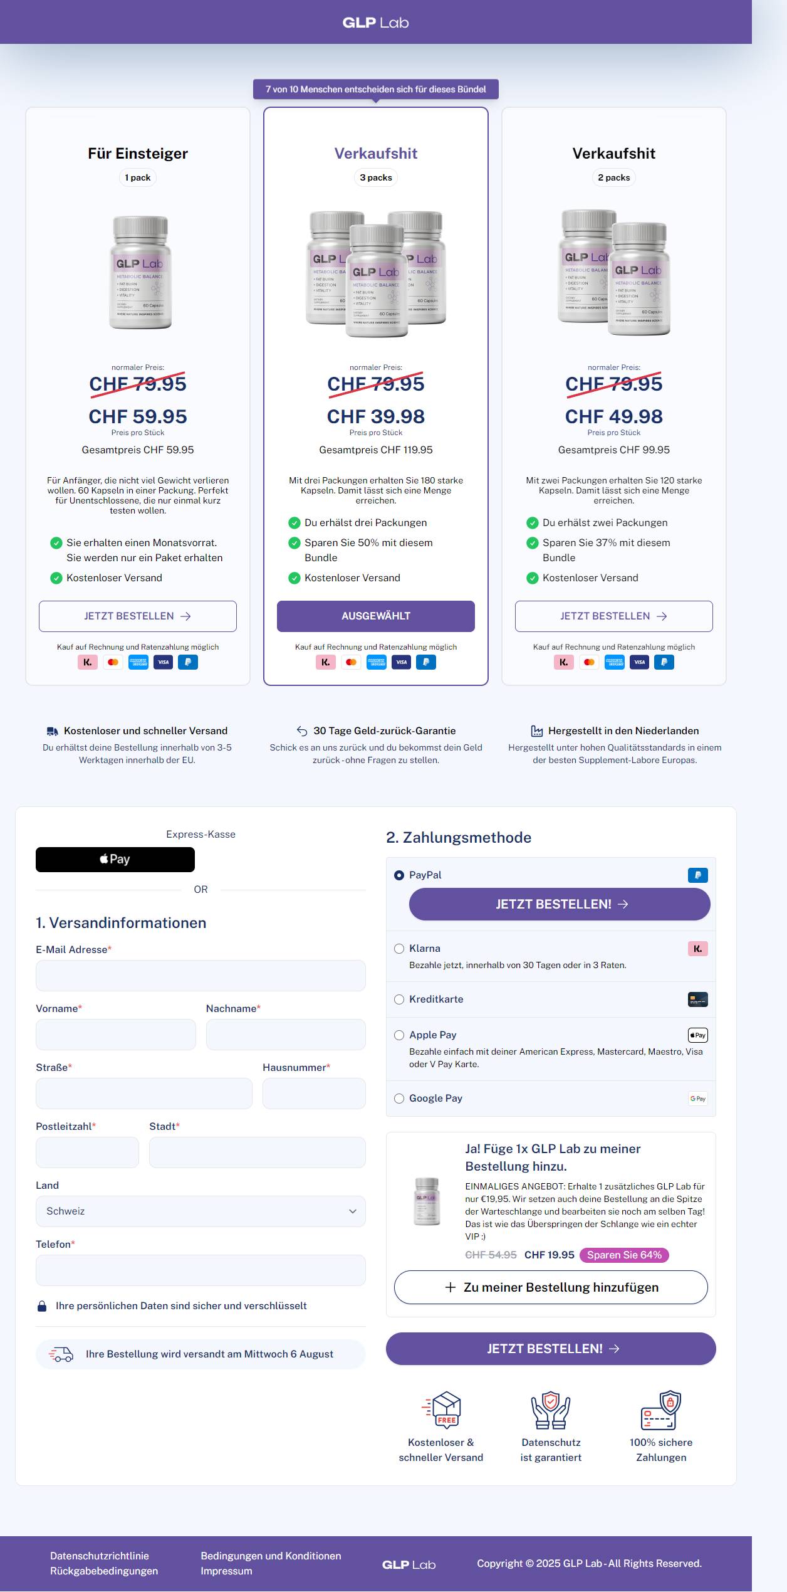Click the delivery truck icon near shipping date

point(61,1354)
